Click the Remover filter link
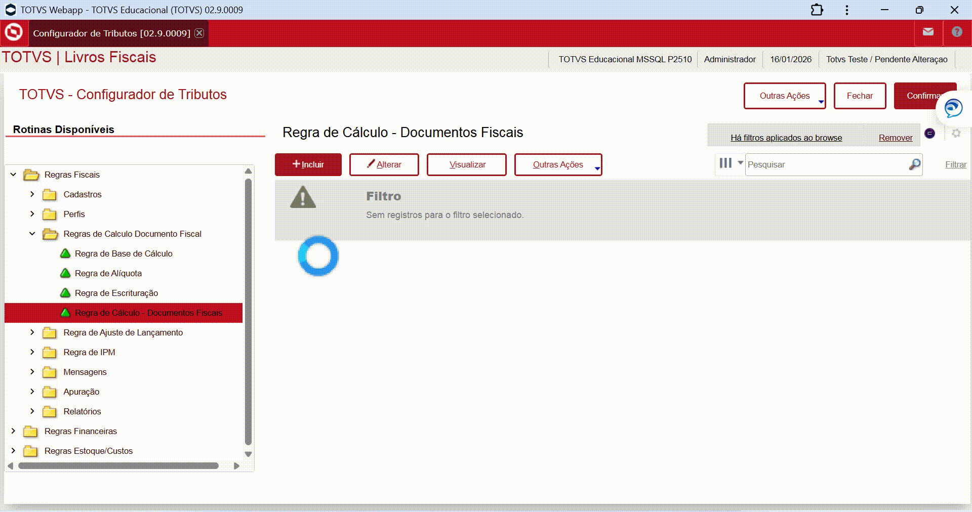972x512 pixels. coord(896,138)
